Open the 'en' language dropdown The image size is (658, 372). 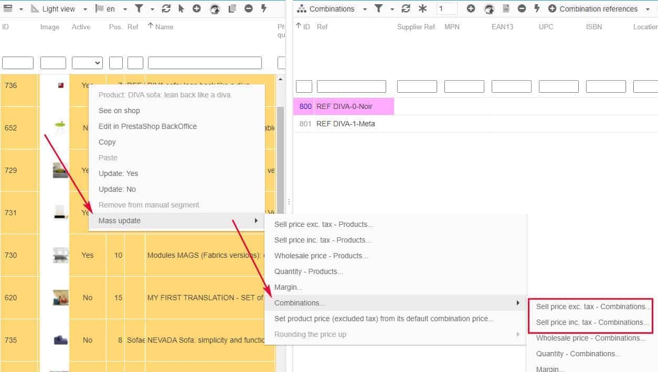[x=112, y=9]
